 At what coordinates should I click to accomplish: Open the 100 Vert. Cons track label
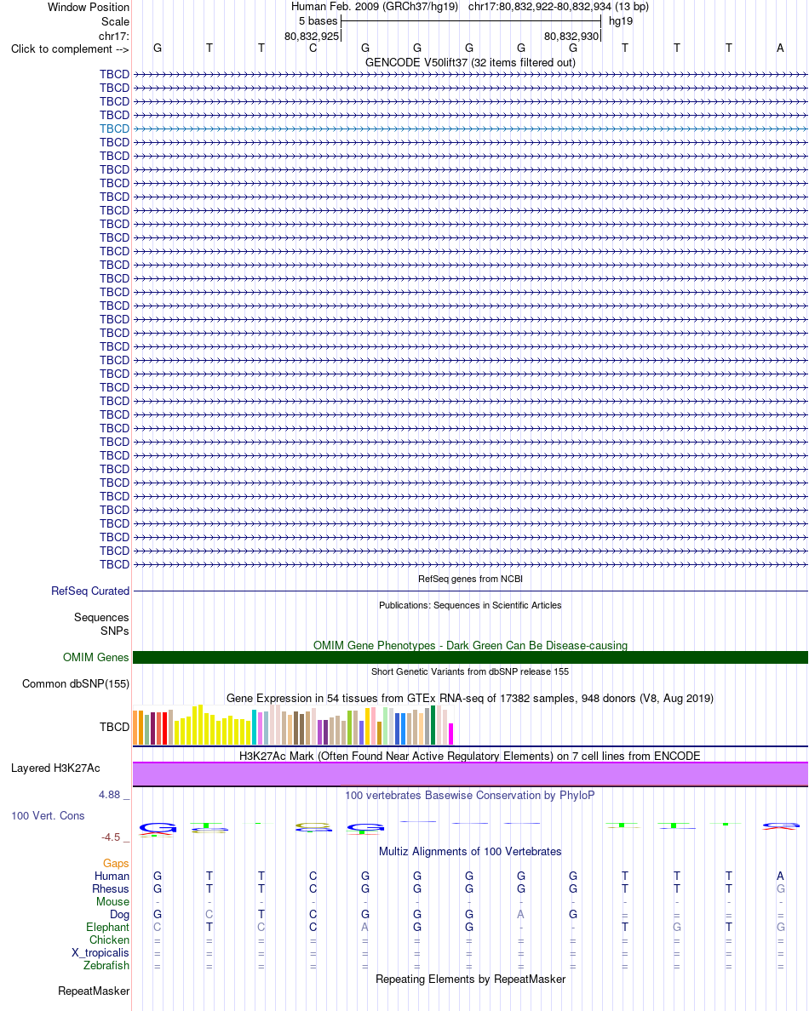[x=48, y=816]
